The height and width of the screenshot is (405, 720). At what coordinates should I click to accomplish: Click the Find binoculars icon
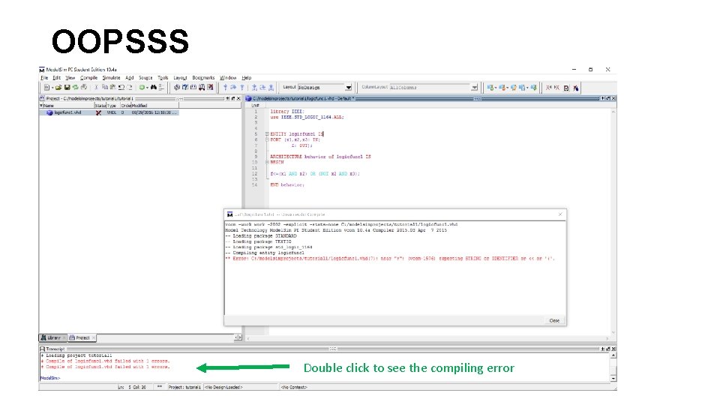click(154, 87)
